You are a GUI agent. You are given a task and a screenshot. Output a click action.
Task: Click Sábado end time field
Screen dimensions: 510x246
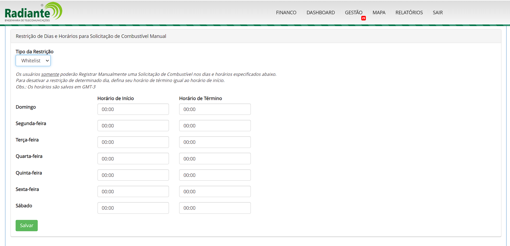(215, 208)
